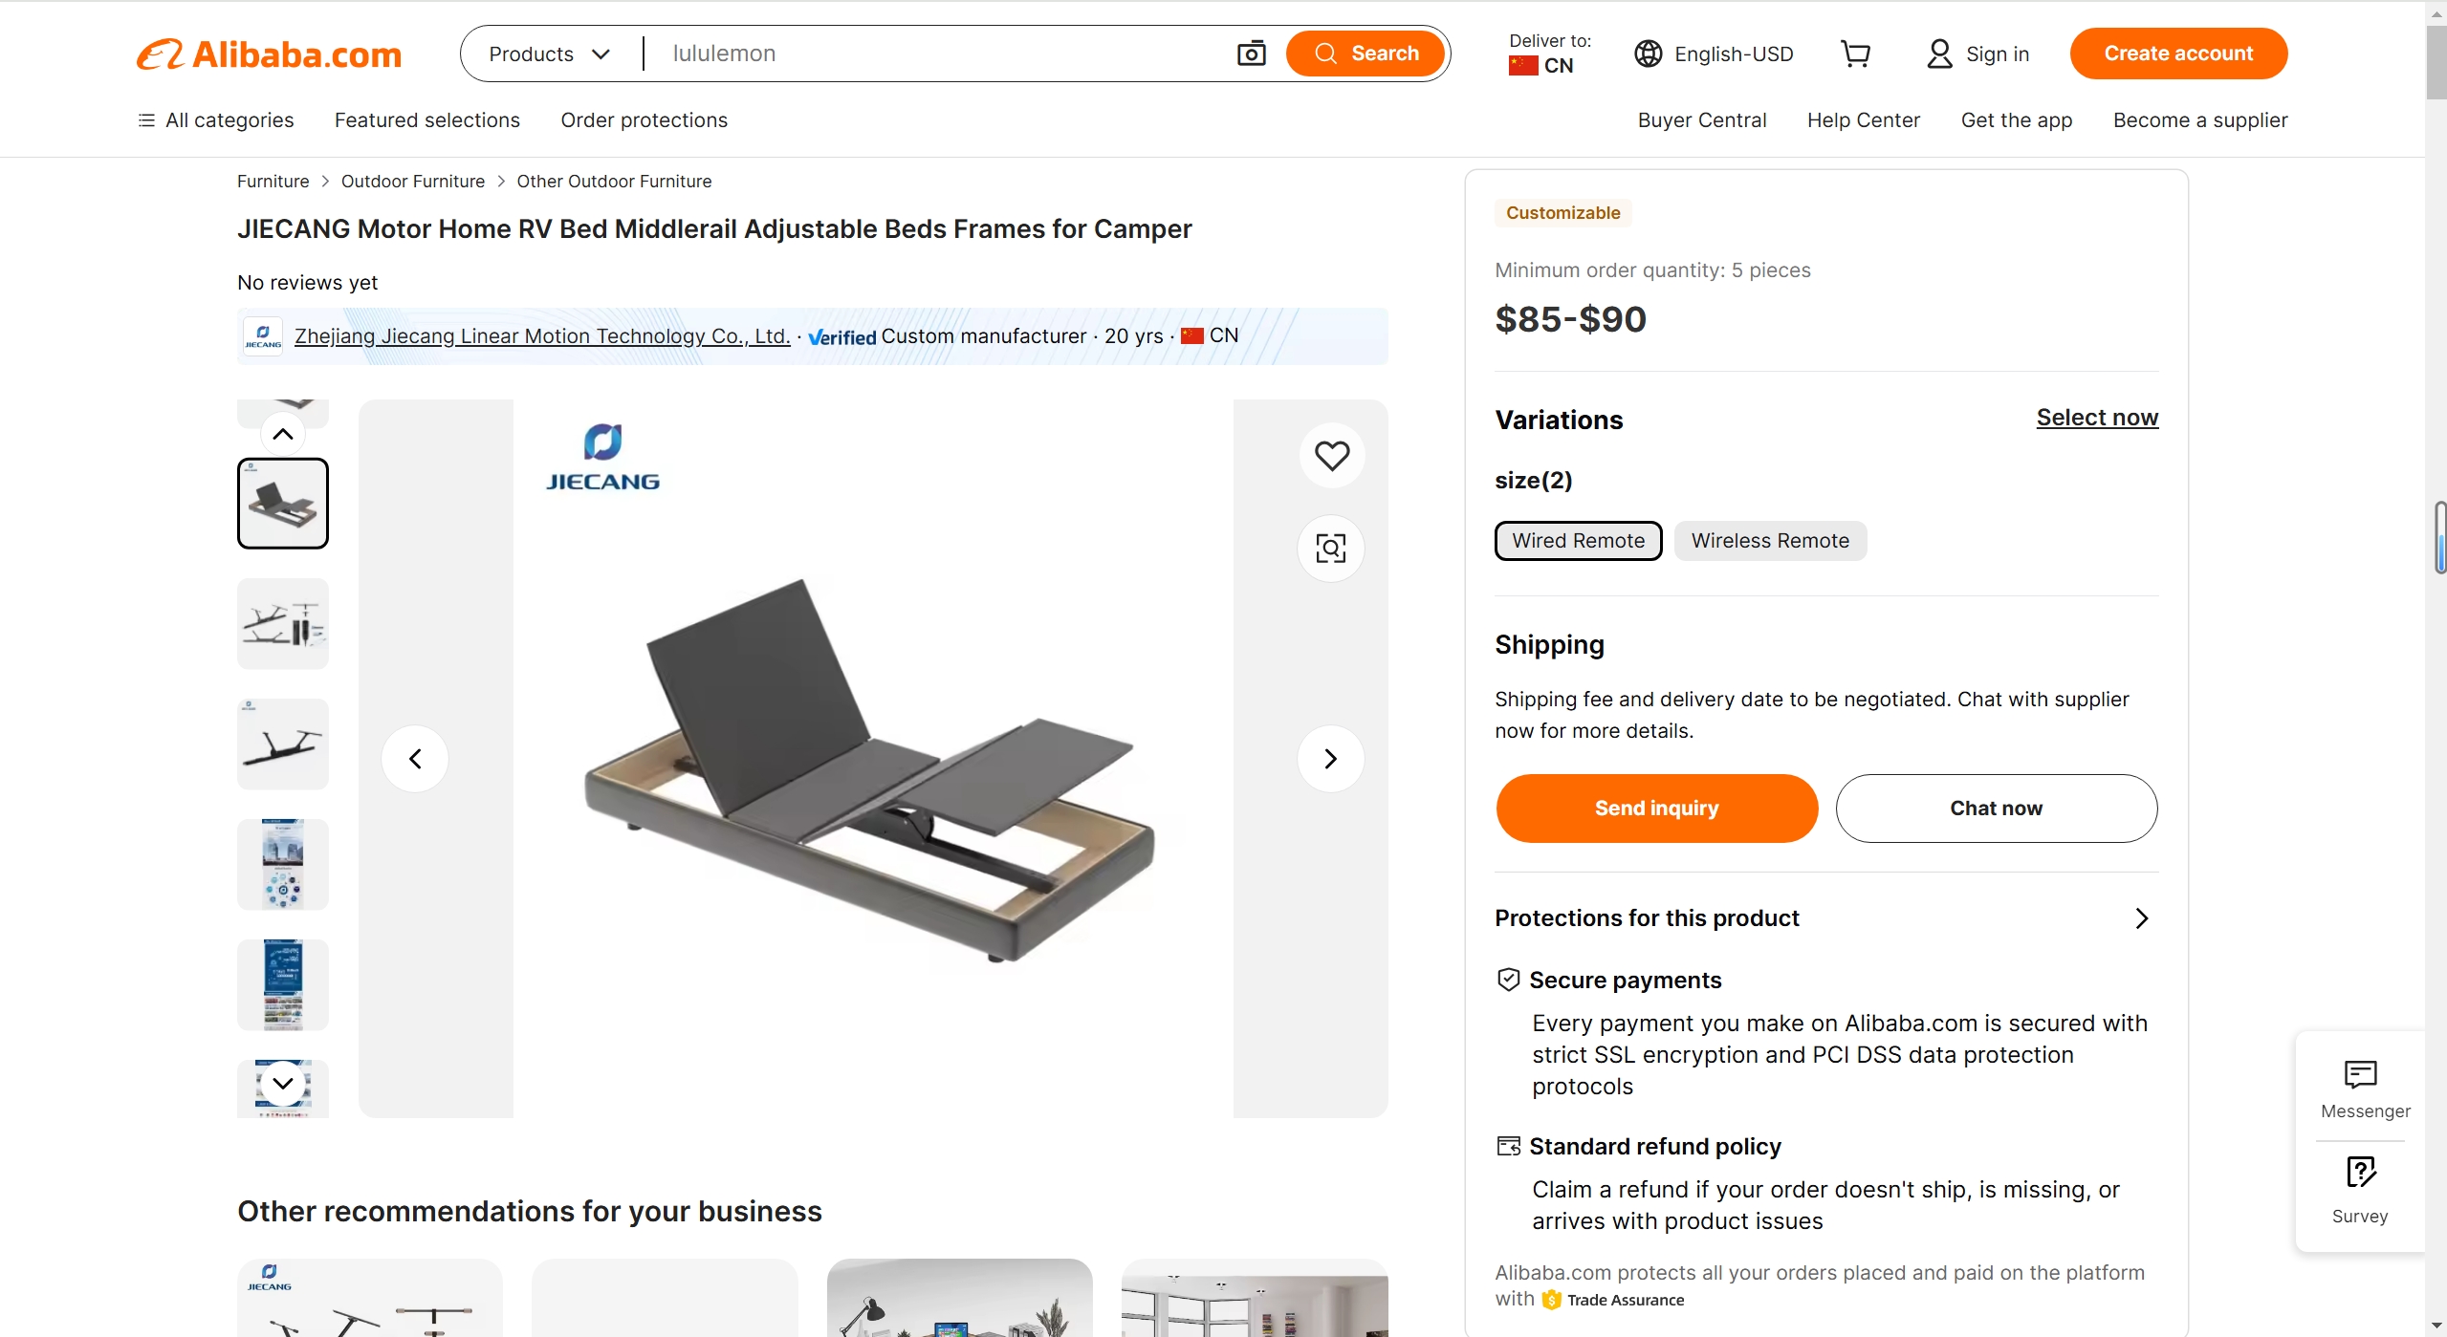Expand the Products search type dropdown
Screen dimensions: 2447x1337
tap(550, 54)
